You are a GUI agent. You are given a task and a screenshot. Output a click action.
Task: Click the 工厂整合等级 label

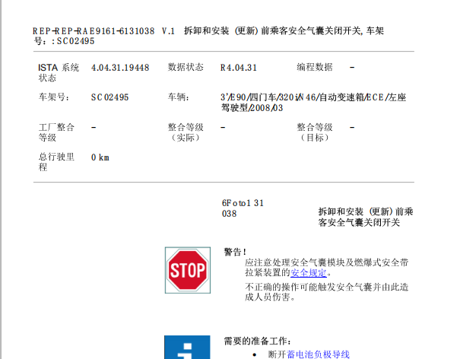[56, 132]
